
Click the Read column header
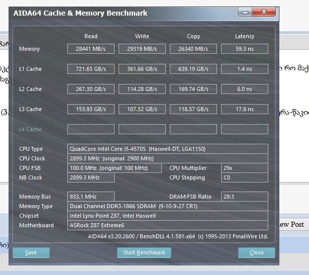tap(91, 36)
